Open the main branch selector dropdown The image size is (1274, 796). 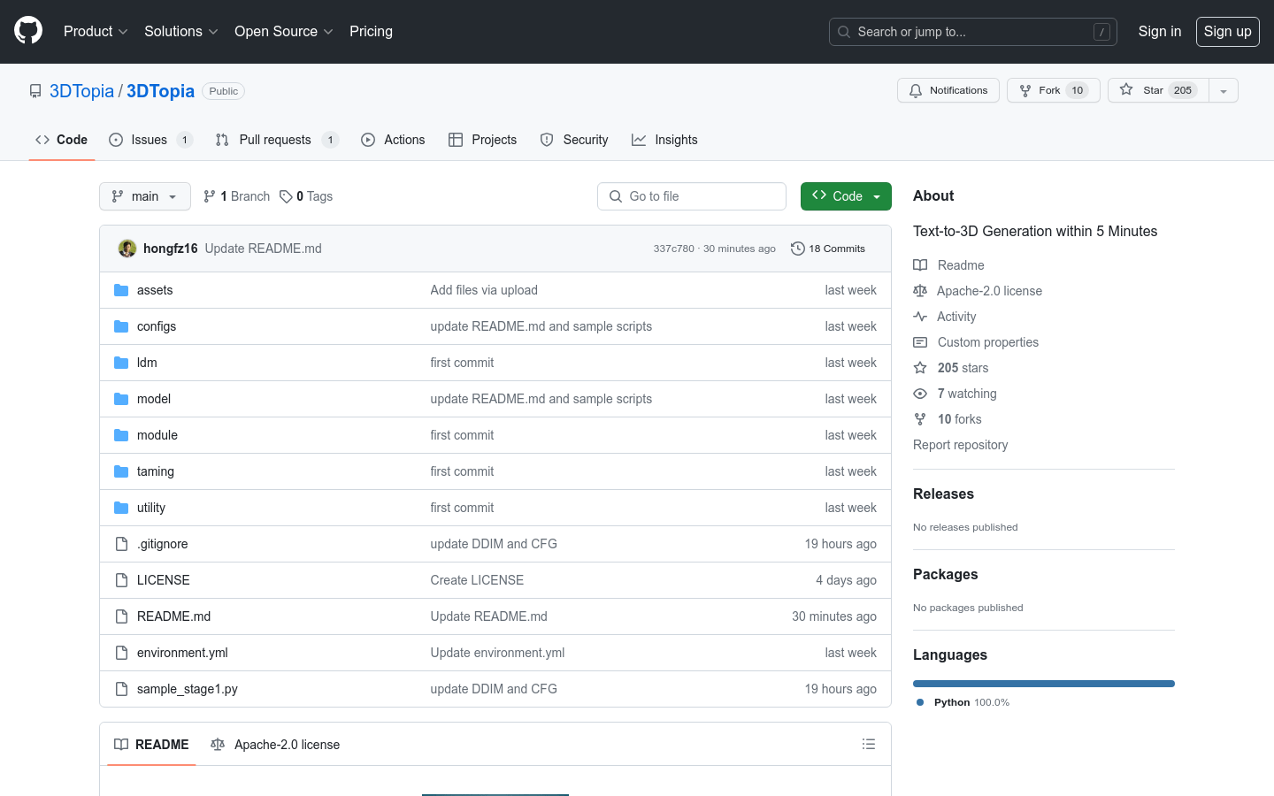coord(145,196)
